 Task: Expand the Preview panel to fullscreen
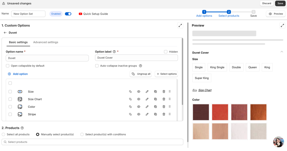(282, 25)
